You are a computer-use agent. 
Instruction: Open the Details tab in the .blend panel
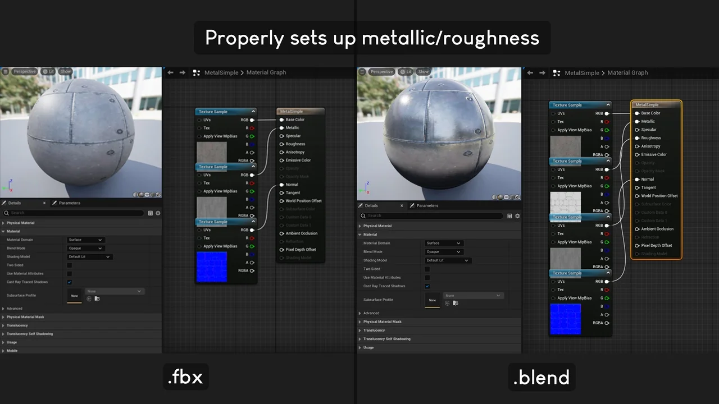[371, 206]
